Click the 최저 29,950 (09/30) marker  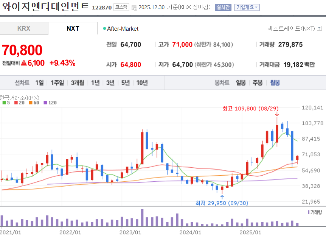point(222,203)
